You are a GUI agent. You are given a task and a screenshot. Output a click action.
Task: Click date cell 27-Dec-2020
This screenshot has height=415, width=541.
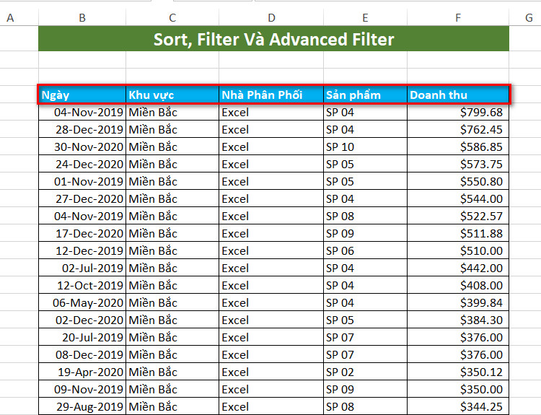pos(82,198)
